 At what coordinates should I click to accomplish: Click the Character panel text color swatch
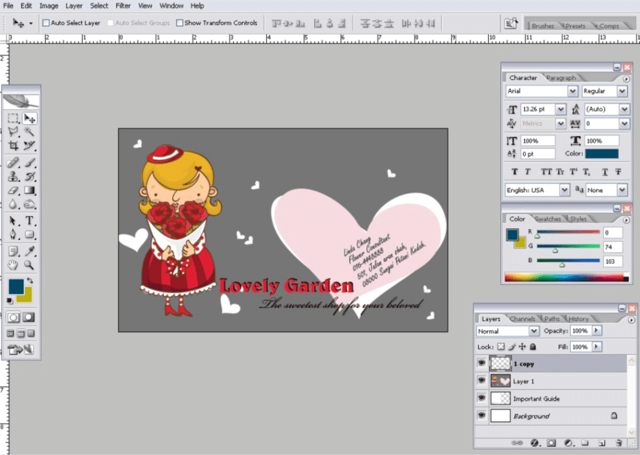pyautogui.click(x=602, y=154)
